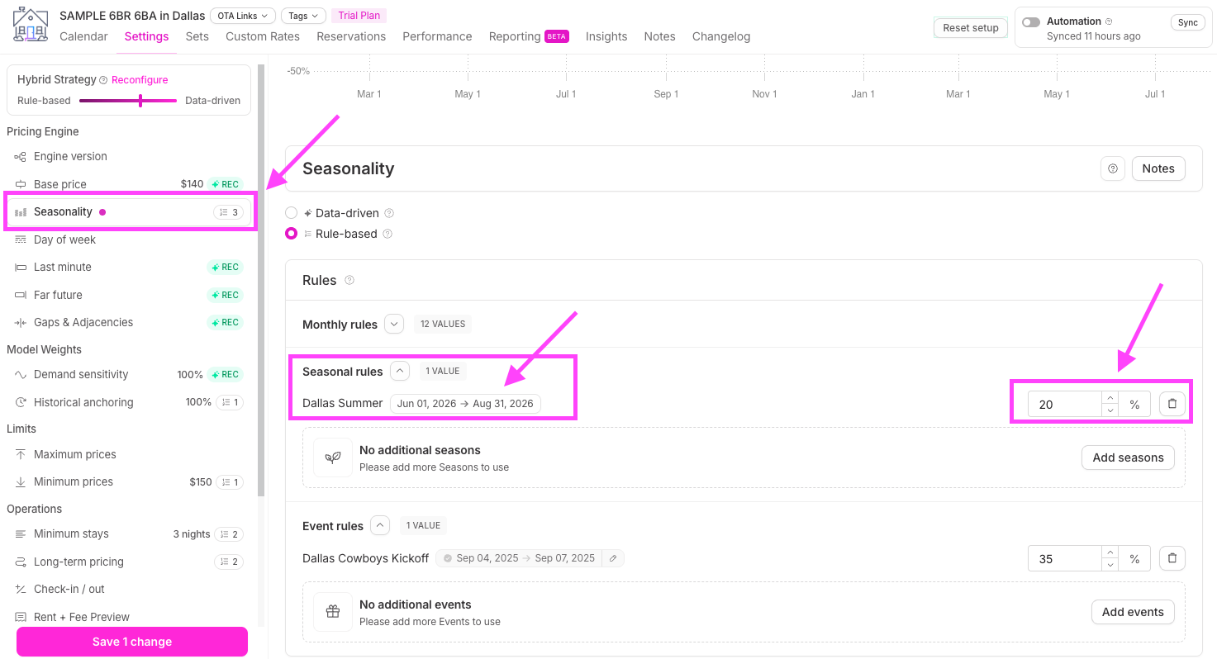Open the OTA Links dropdown
Image resolution: width=1217 pixels, height=659 pixels.
tap(243, 16)
